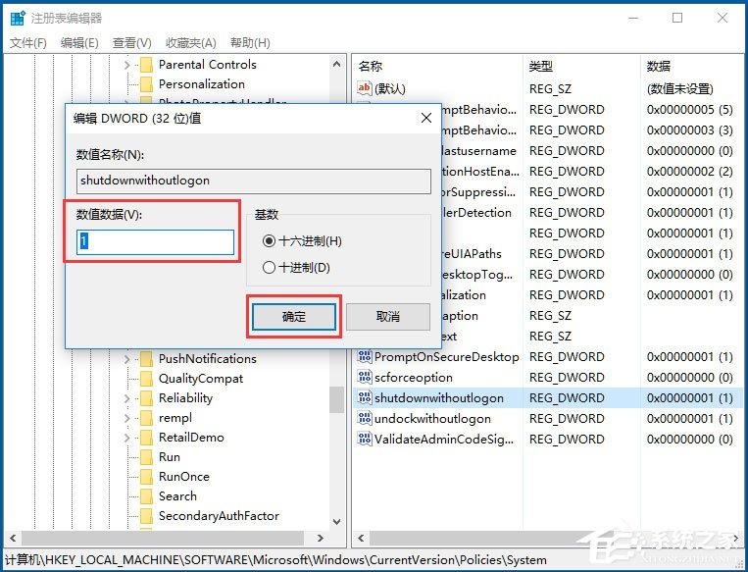This screenshot has width=748, height=572.
Task: Close the 编辑 DWORD dialog with X
Action: tap(426, 118)
